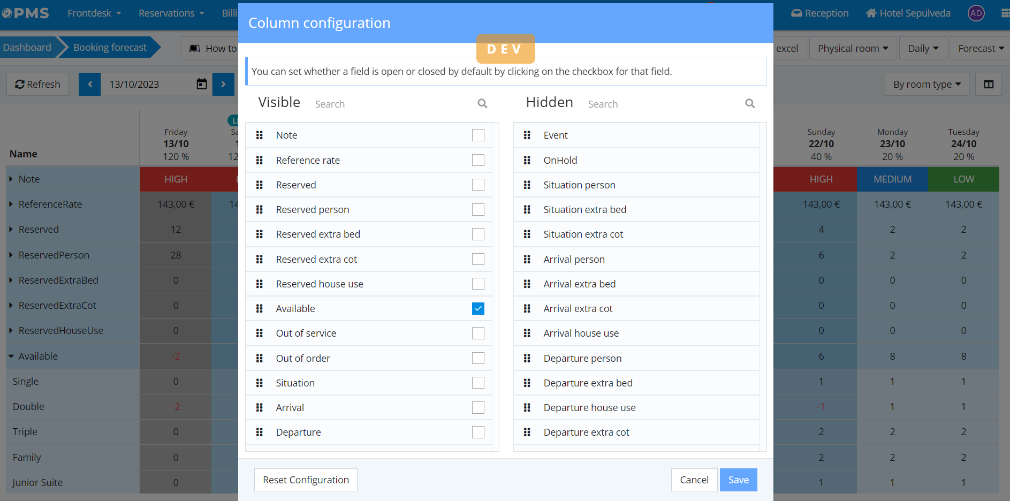
Task: Click Reset Configuration button
Action: click(x=306, y=480)
